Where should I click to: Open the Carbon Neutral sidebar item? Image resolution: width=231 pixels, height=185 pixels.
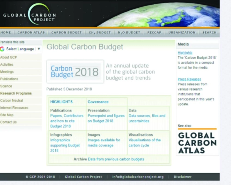tap(12, 101)
